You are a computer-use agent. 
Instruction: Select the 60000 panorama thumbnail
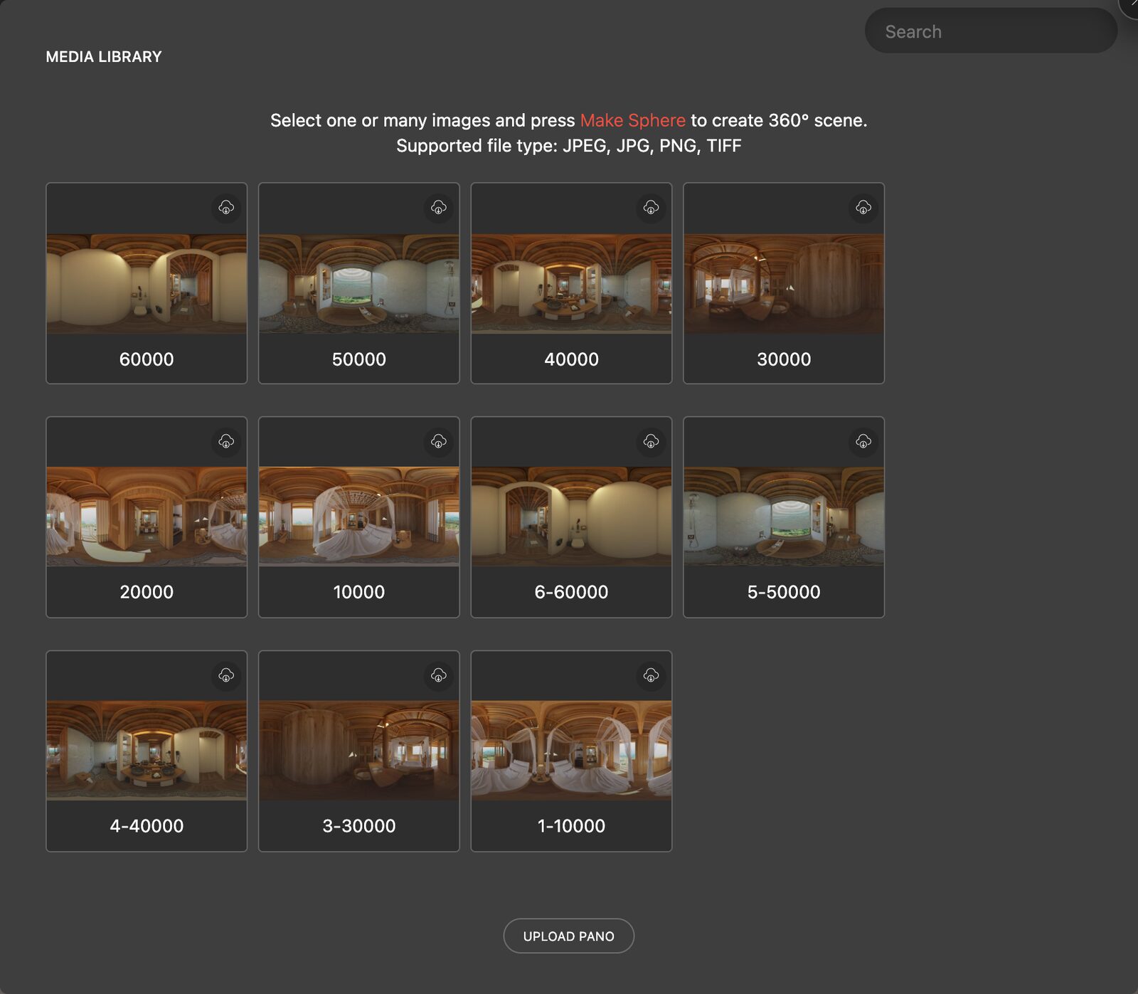click(x=147, y=284)
